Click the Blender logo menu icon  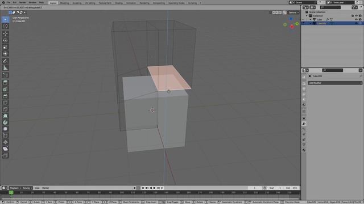click(3, 2)
